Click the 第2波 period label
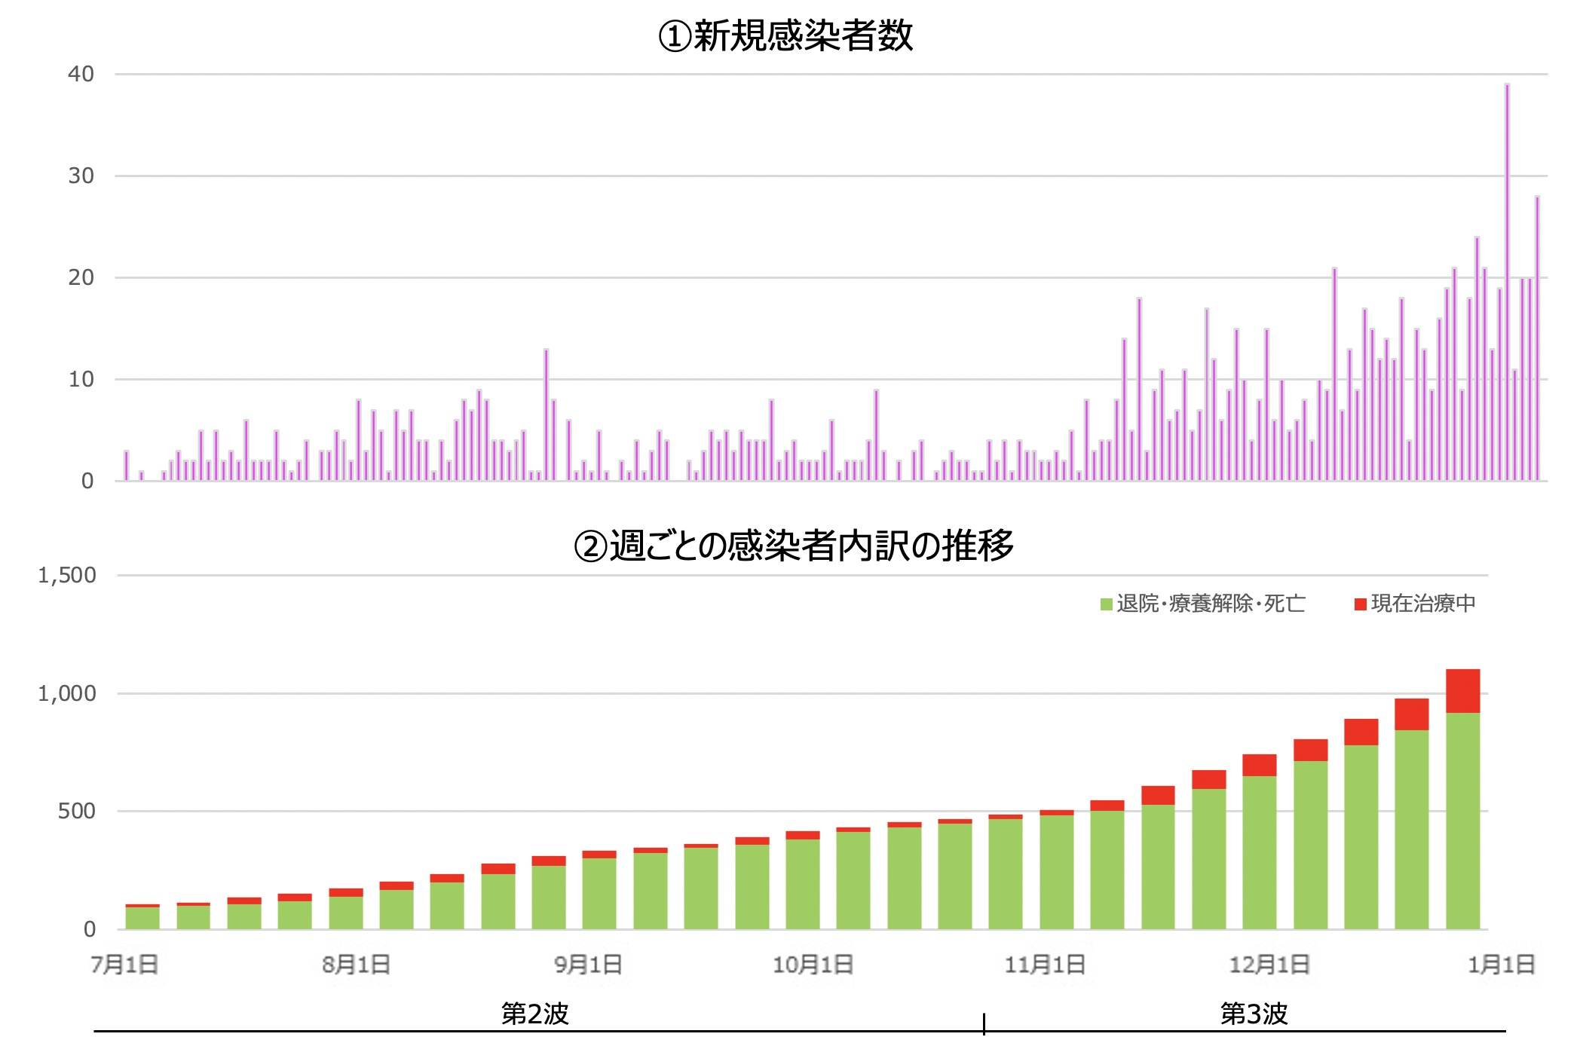 point(535,1014)
